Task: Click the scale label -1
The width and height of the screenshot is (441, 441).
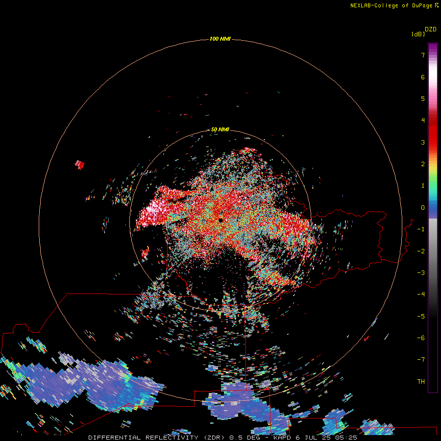Action: point(421,229)
